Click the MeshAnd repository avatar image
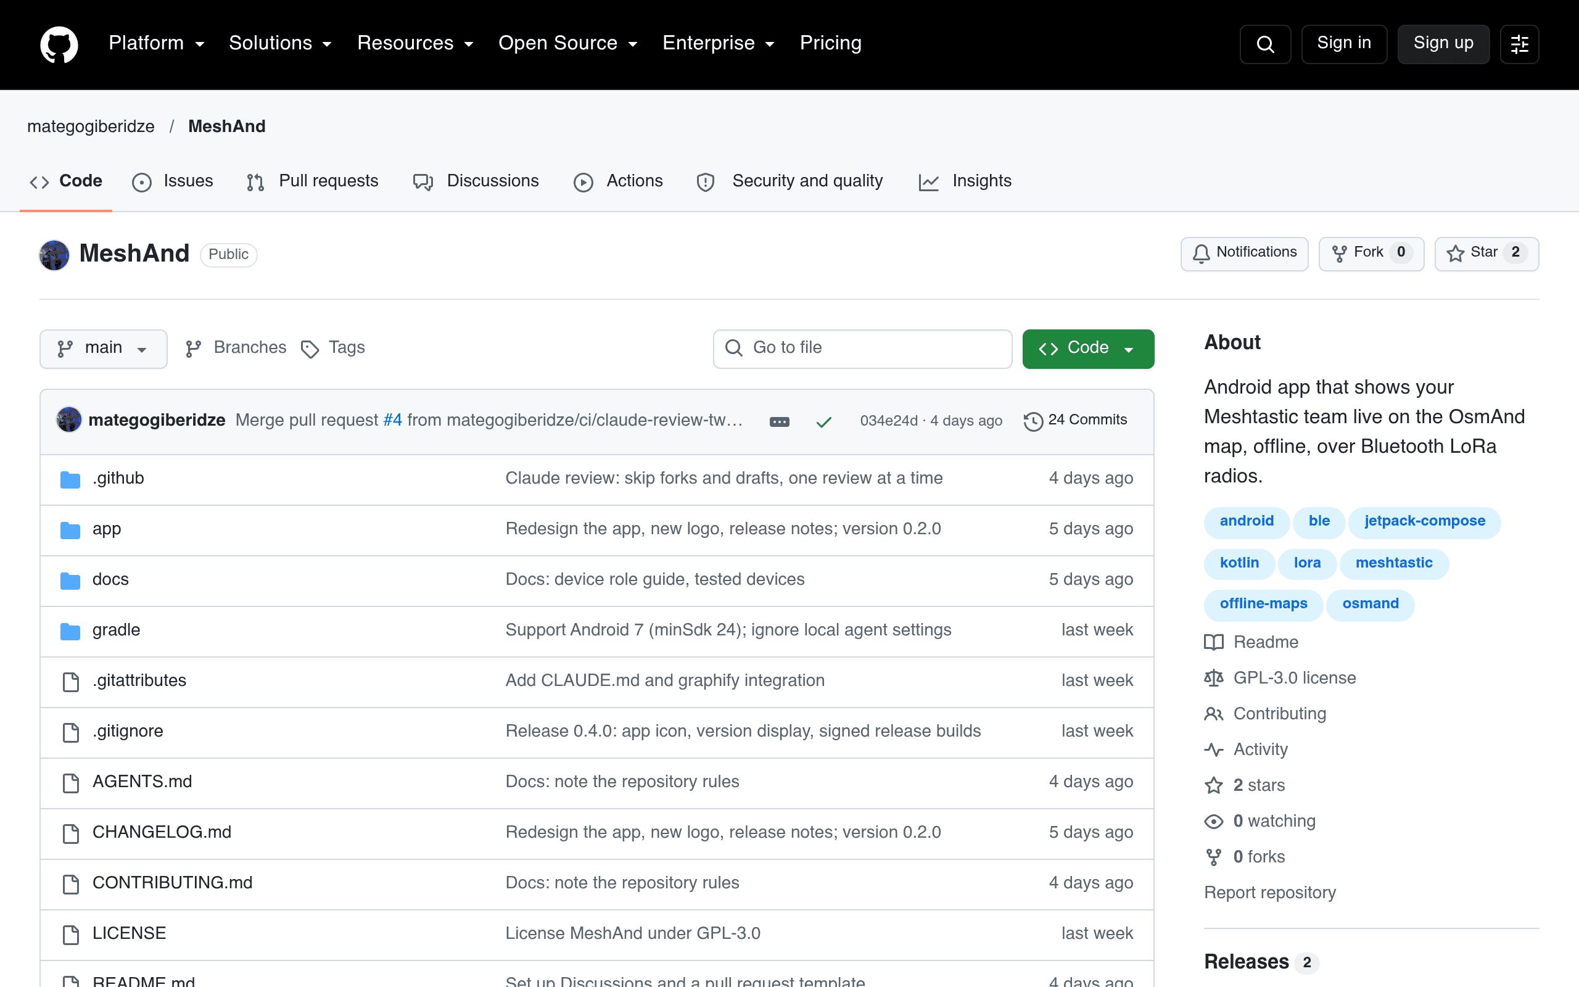1579x987 pixels. pyautogui.click(x=54, y=255)
